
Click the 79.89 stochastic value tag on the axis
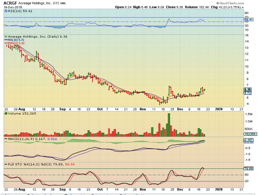click(x=248, y=169)
